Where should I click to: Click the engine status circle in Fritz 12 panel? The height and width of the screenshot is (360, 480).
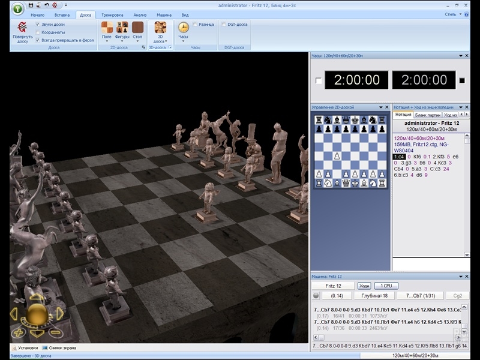pyautogui.click(x=316, y=296)
